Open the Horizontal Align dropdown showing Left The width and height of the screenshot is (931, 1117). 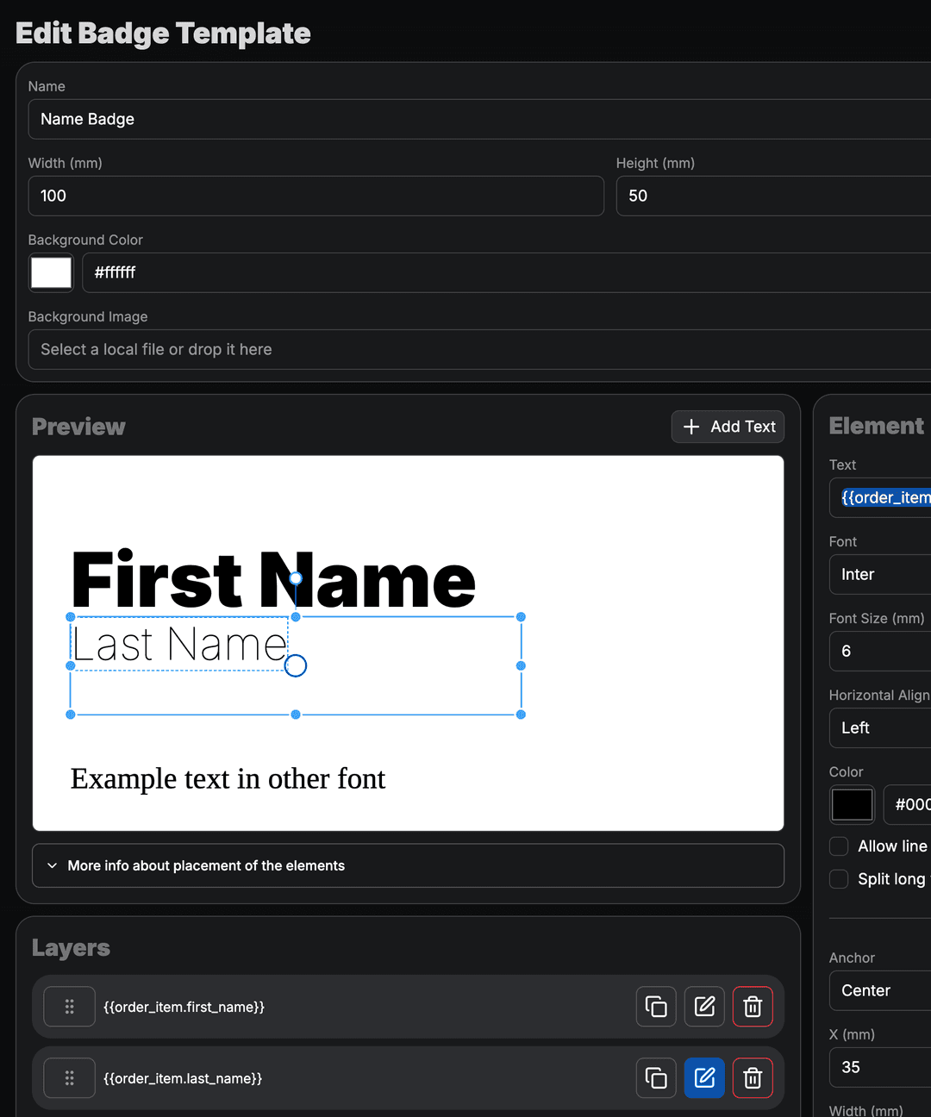point(880,728)
